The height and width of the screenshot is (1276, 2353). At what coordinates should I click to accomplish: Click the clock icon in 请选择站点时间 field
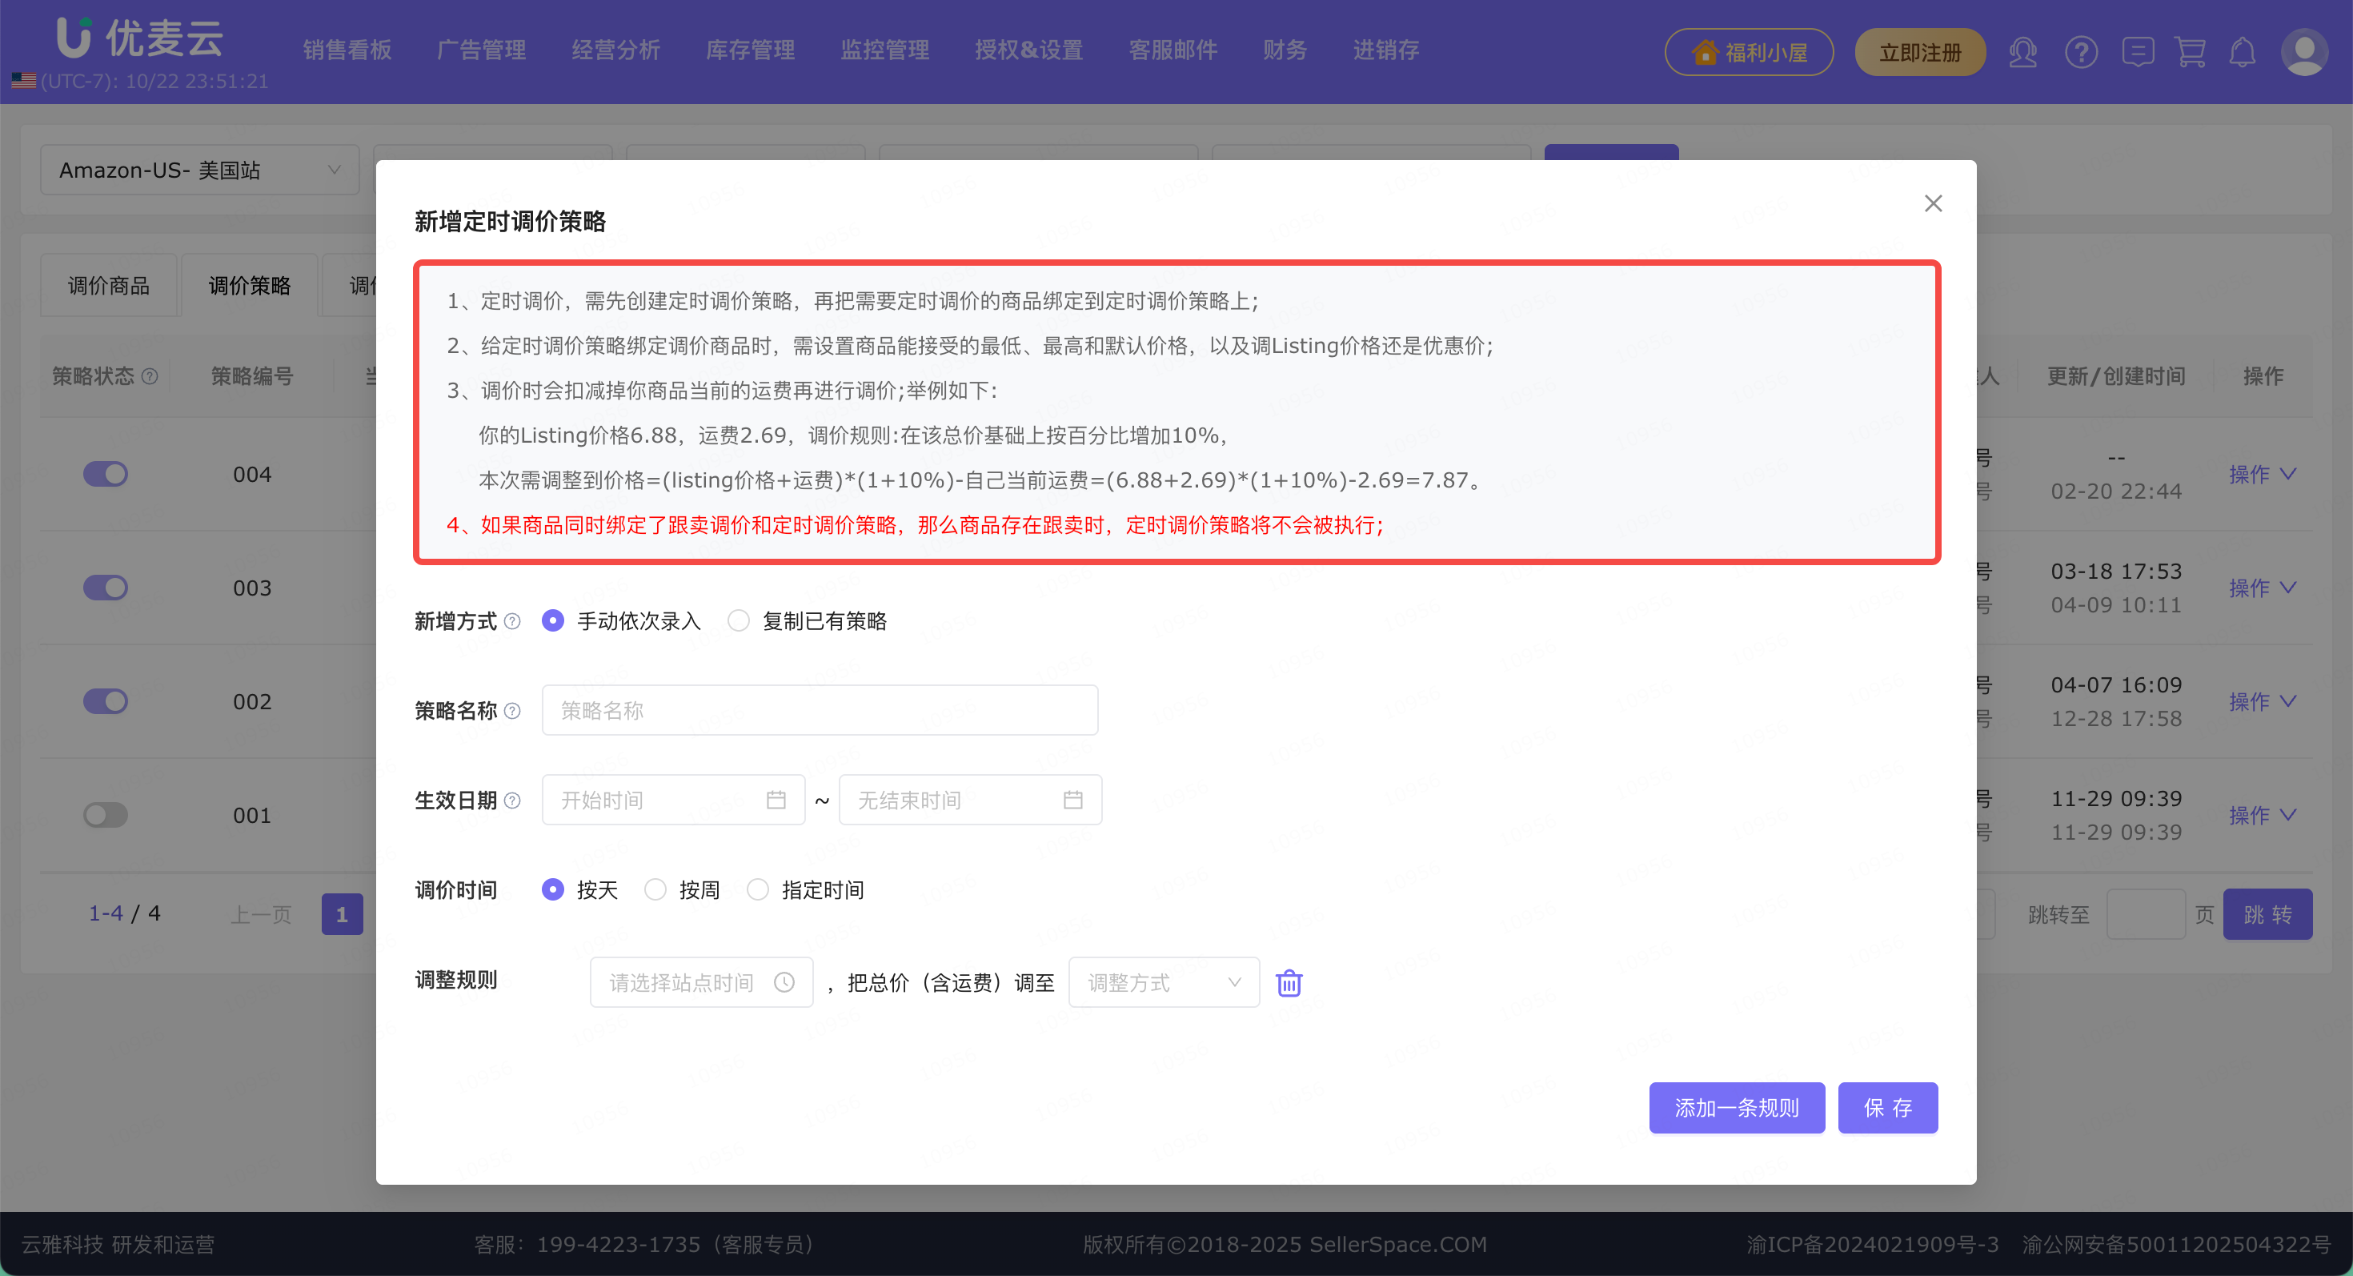tap(784, 983)
